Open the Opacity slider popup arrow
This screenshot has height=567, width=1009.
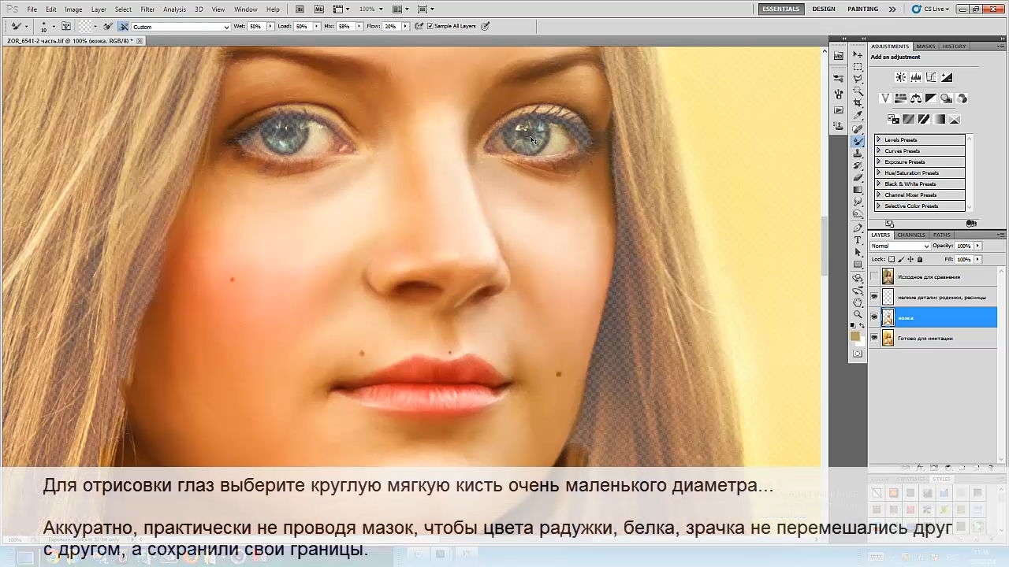[x=978, y=246]
